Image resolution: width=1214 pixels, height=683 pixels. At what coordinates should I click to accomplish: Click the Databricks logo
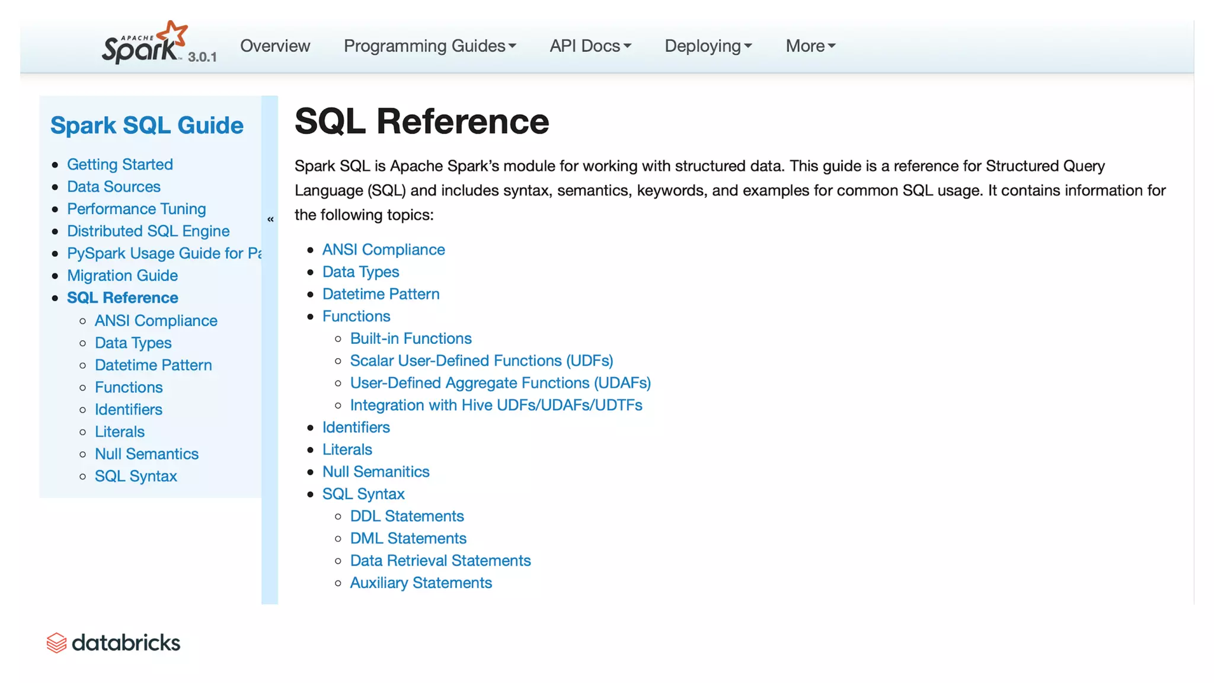click(x=113, y=643)
